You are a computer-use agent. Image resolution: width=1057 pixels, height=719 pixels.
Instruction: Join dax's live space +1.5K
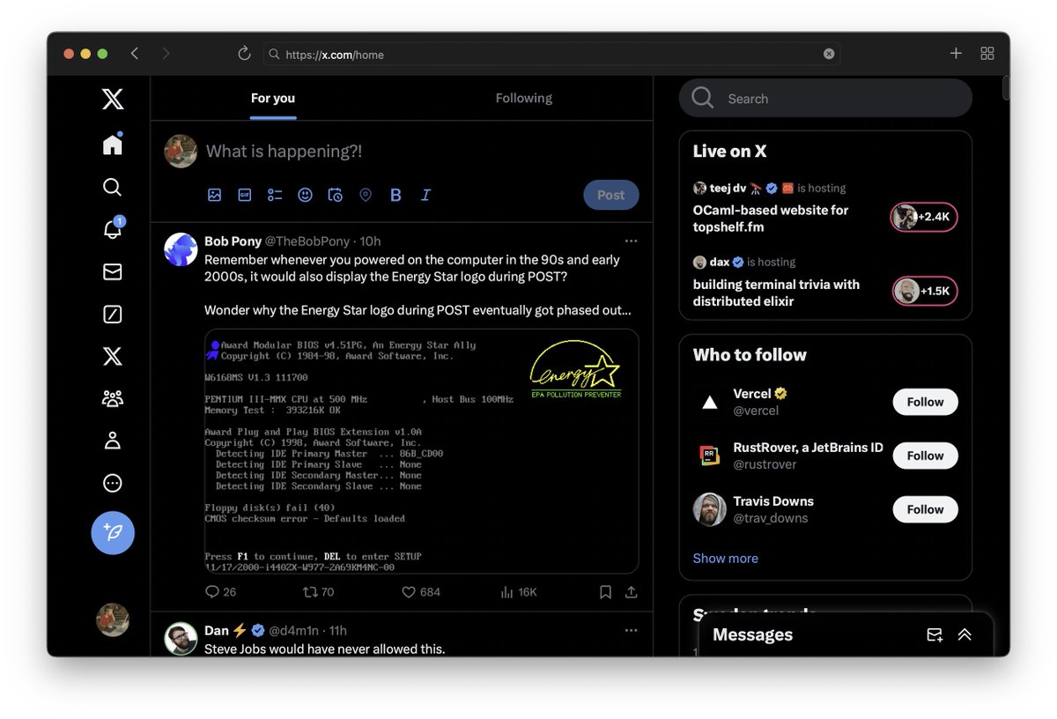[x=924, y=291]
